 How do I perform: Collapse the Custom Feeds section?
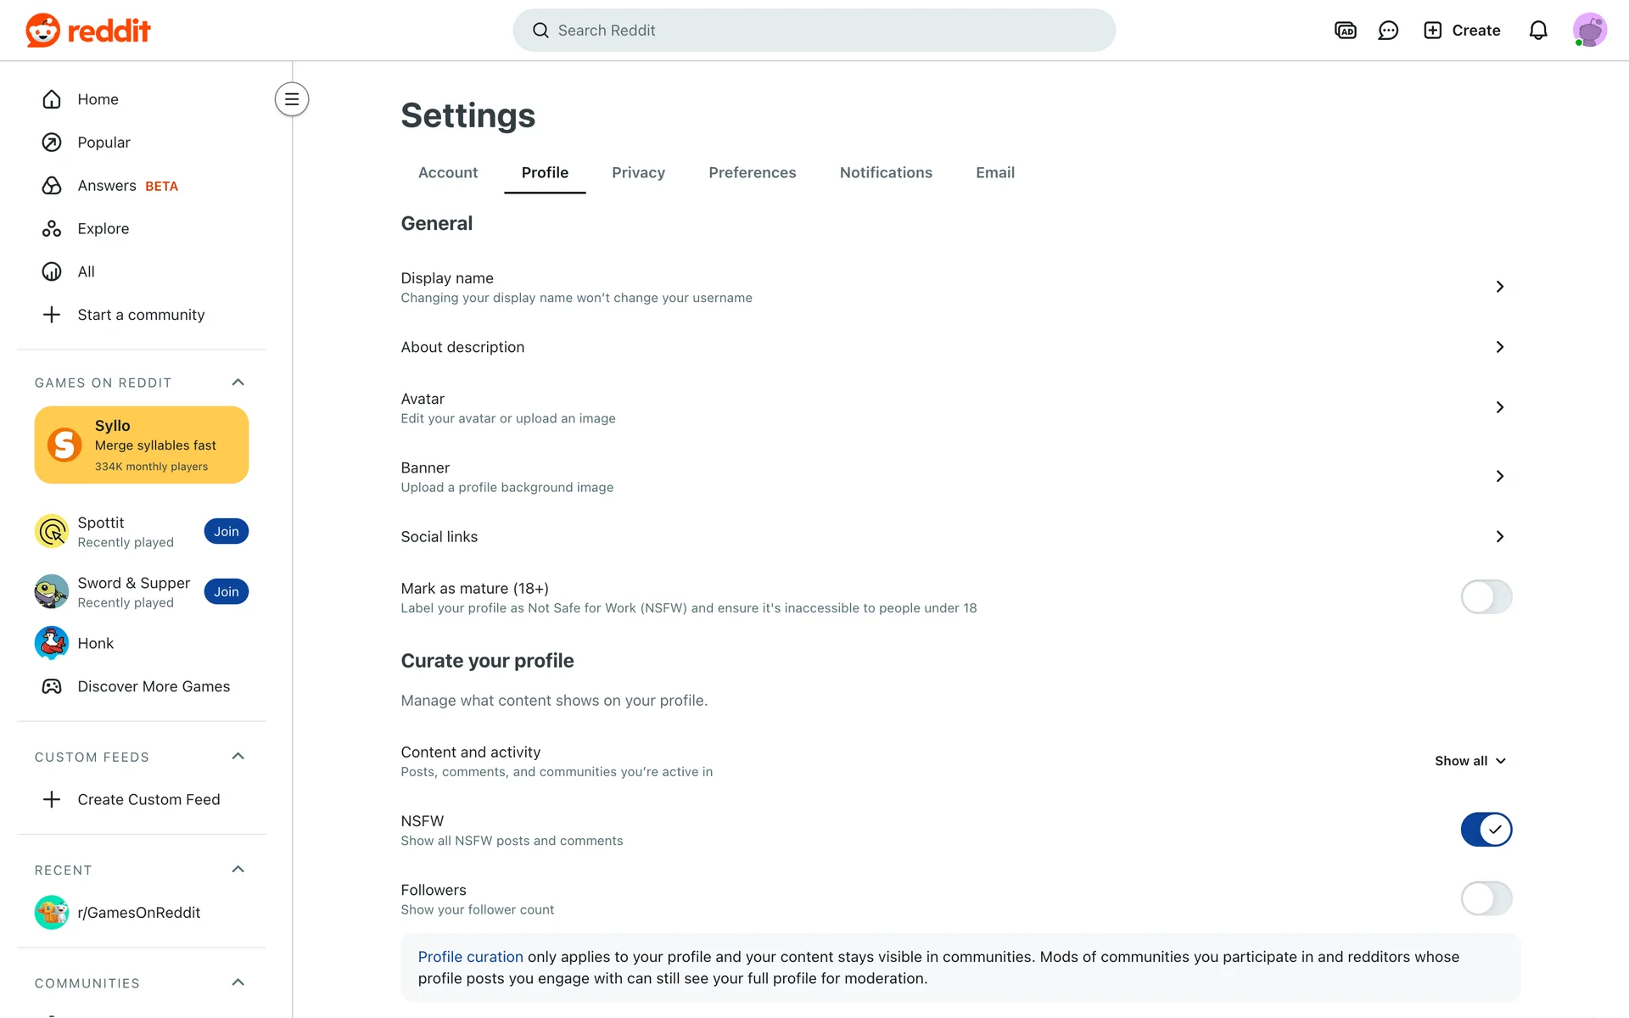click(x=238, y=757)
